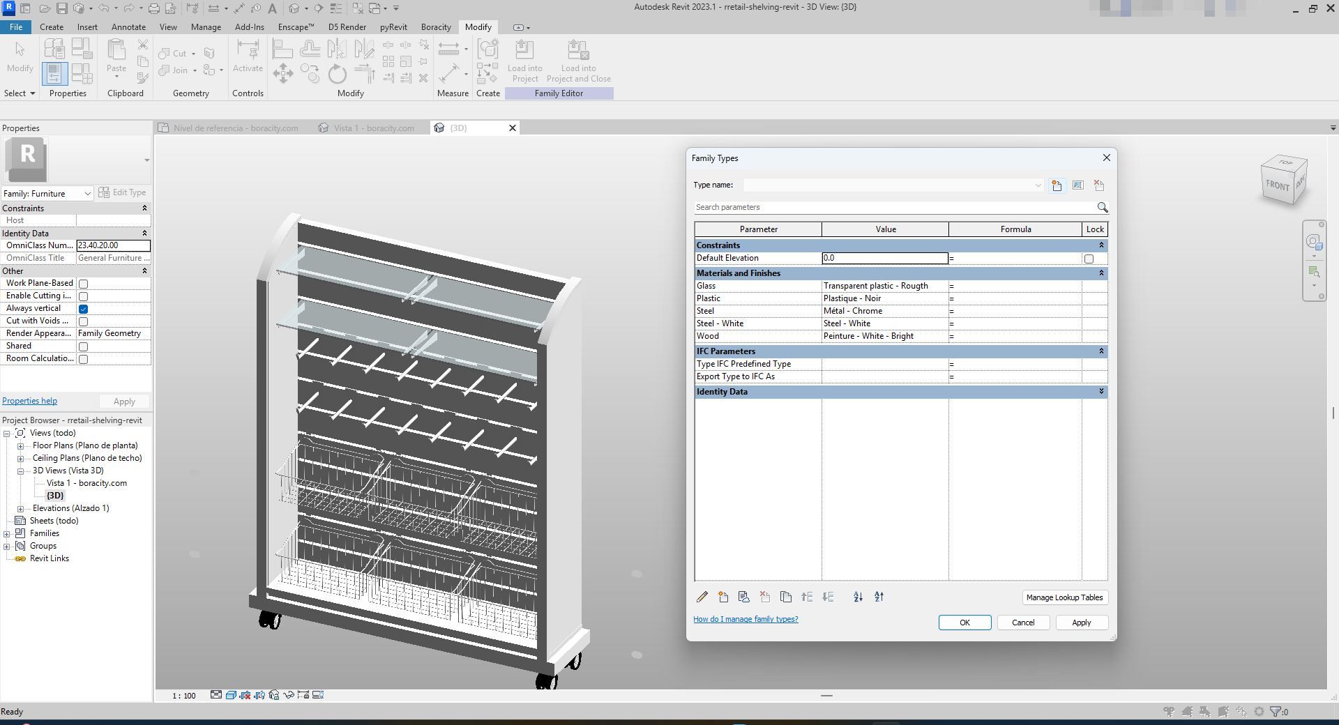Click the copy parameter pages icon

point(786,597)
